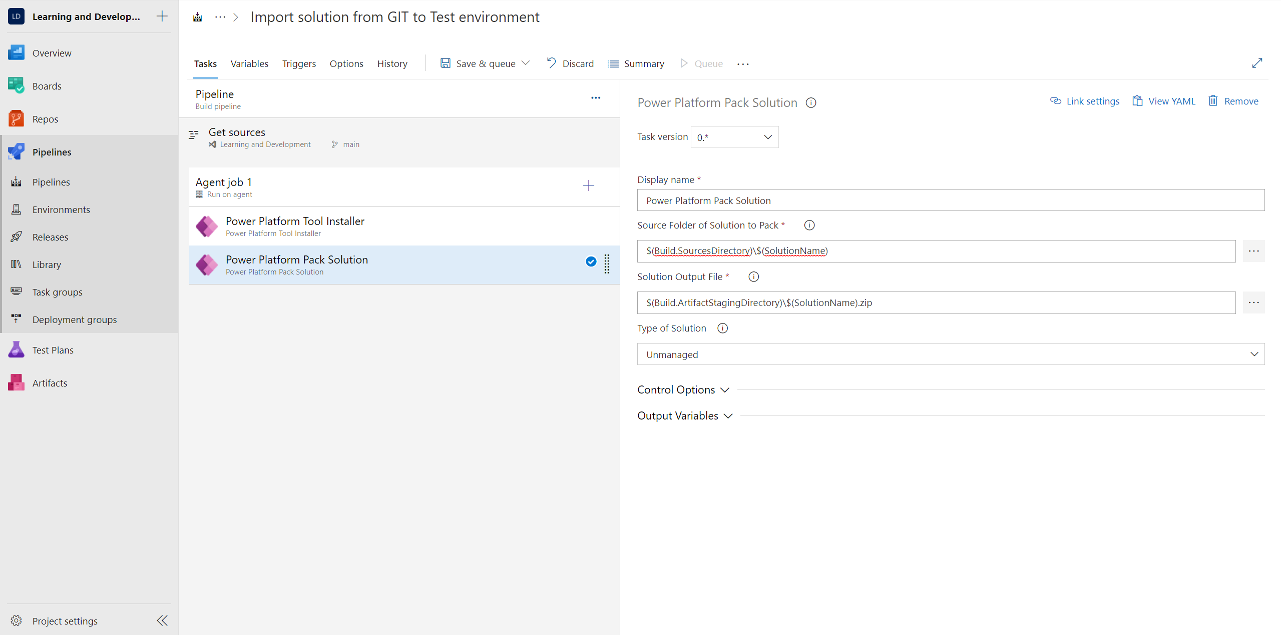Go to Releases in the sidebar
The height and width of the screenshot is (635, 1281).
coord(50,236)
